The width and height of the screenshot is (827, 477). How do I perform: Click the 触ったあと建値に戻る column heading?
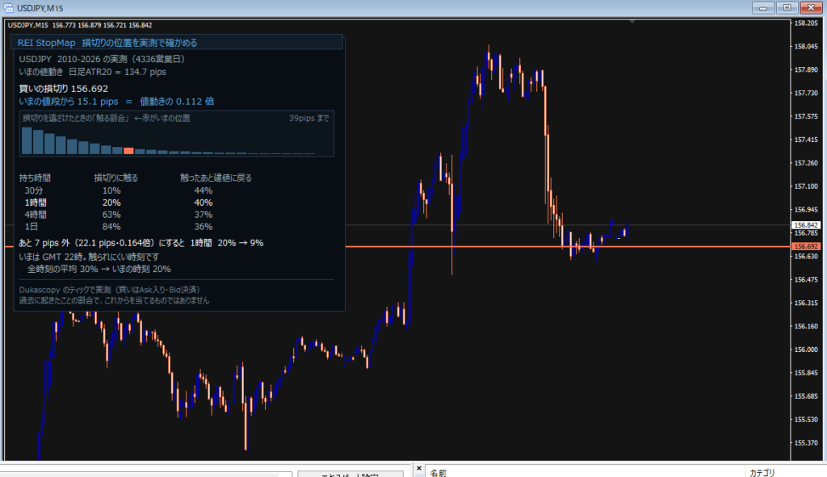point(216,178)
